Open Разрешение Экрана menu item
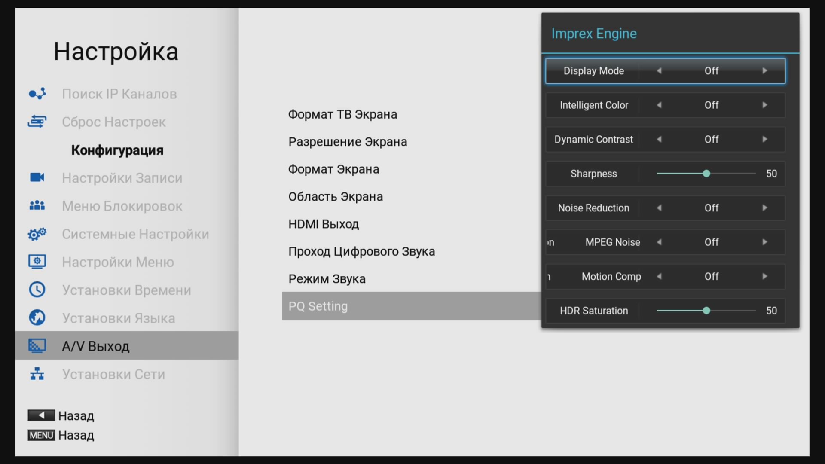825x464 pixels. (348, 142)
